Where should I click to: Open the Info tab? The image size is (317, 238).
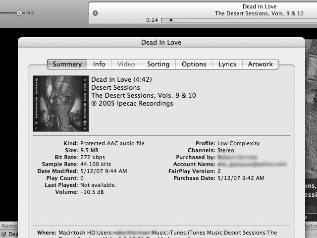pyautogui.click(x=99, y=64)
